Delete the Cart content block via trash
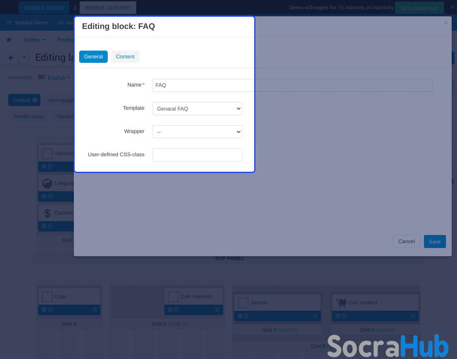The image size is (457, 359). click(413, 316)
